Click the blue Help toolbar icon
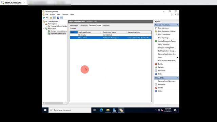 [x=58, y=18]
